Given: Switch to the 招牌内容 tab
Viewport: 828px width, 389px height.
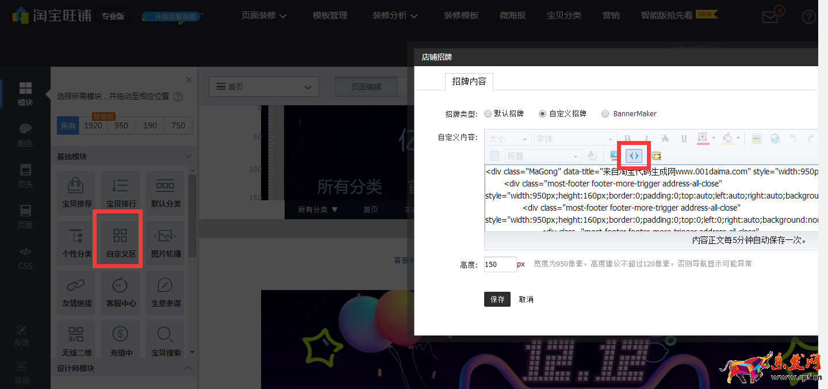Looking at the screenshot, I should click(469, 82).
